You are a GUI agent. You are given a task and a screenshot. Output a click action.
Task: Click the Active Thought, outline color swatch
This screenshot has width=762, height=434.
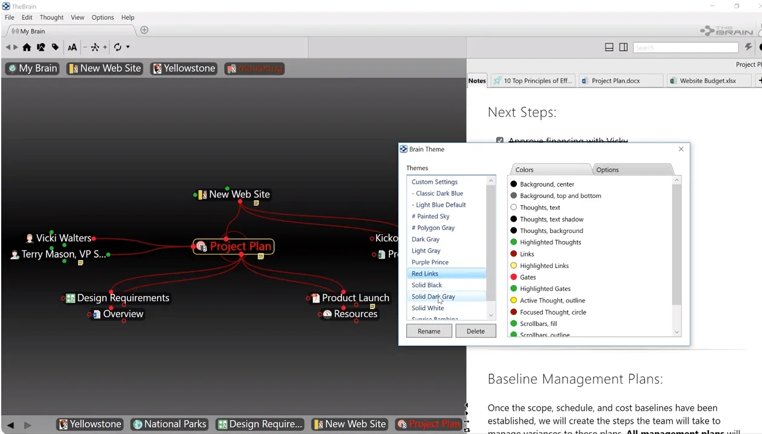(x=514, y=300)
